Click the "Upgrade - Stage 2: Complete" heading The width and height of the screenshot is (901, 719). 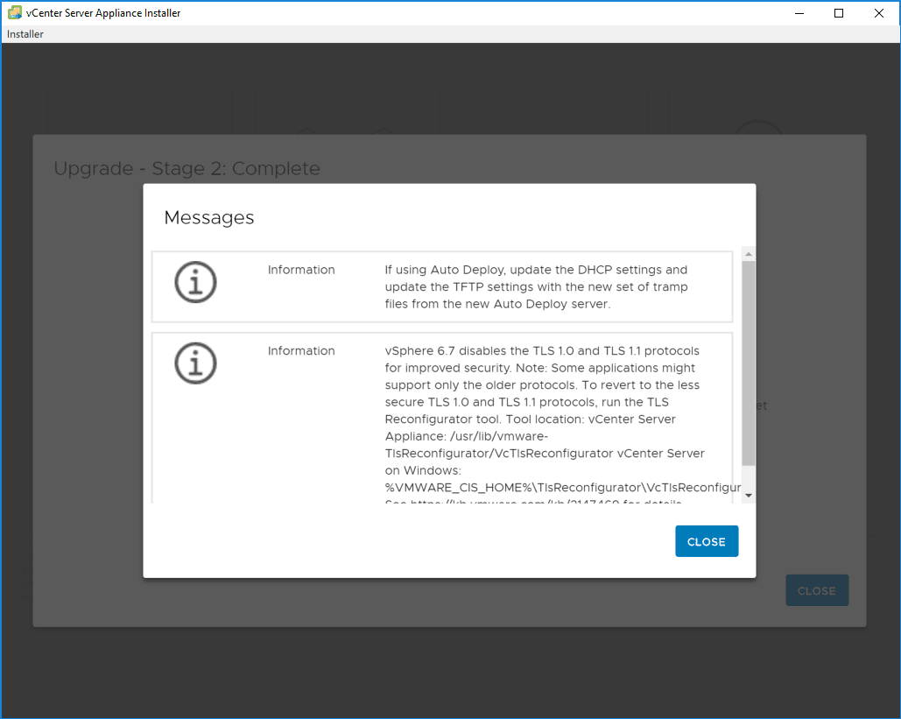click(187, 168)
